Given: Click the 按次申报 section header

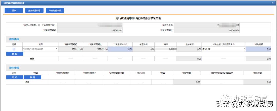Looking at the screenshot, I should (138, 68).
